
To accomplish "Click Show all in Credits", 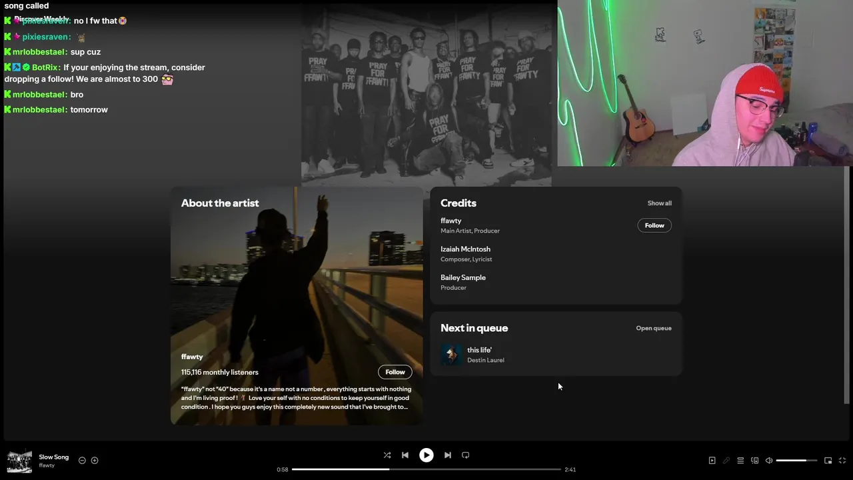I will tap(660, 203).
